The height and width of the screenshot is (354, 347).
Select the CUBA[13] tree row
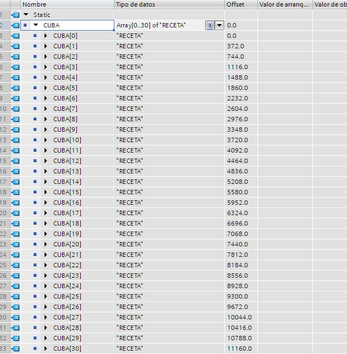(x=67, y=171)
